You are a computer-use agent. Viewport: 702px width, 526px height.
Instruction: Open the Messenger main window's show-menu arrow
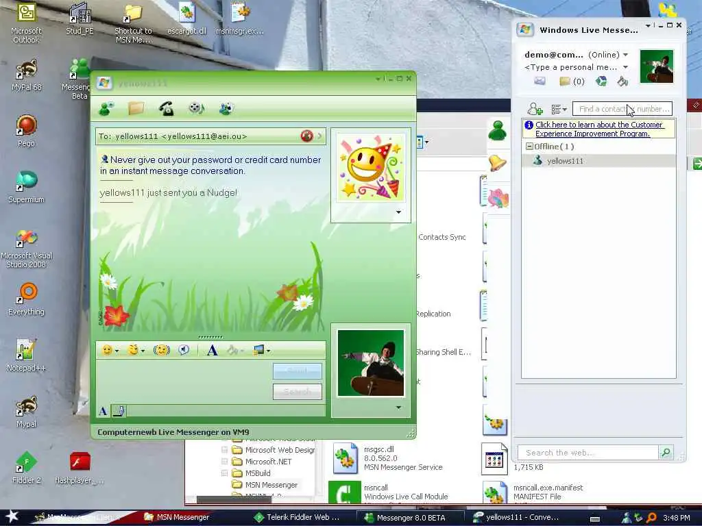click(x=648, y=25)
